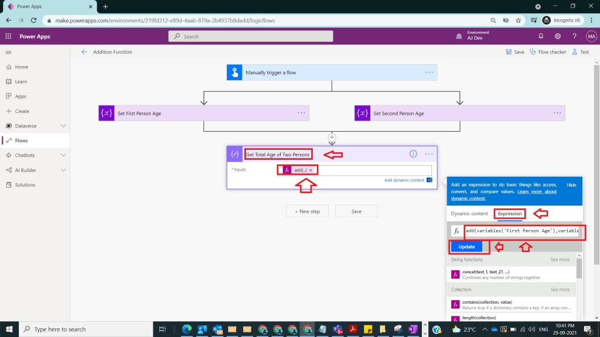600x337 pixels.
Task: Switch to the Dynamic content tab
Action: [469, 214]
